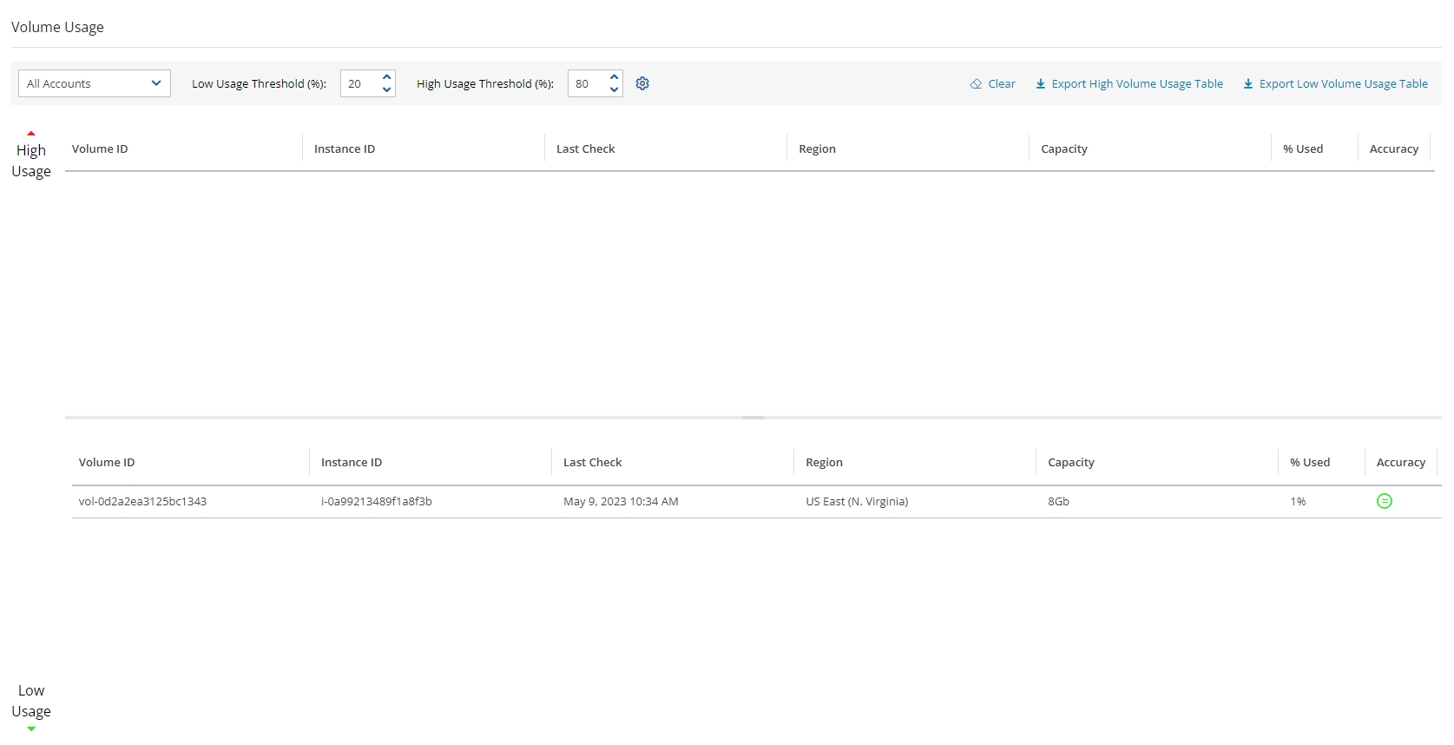Sort high usage table by % Used

tap(1303, 149)
